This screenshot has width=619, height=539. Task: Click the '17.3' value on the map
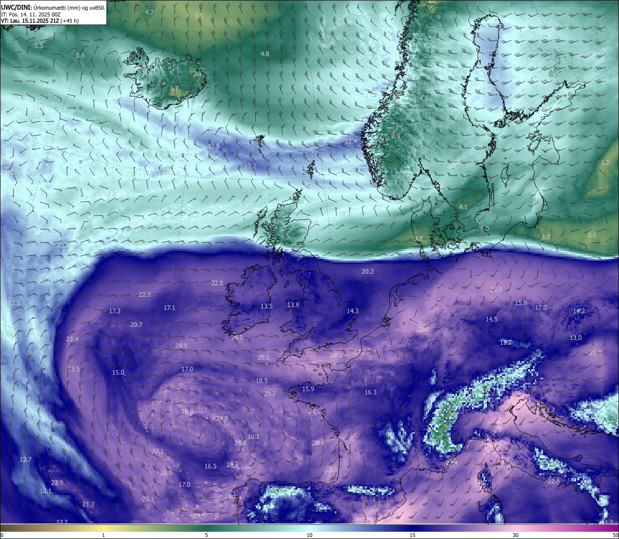point(115,311)
